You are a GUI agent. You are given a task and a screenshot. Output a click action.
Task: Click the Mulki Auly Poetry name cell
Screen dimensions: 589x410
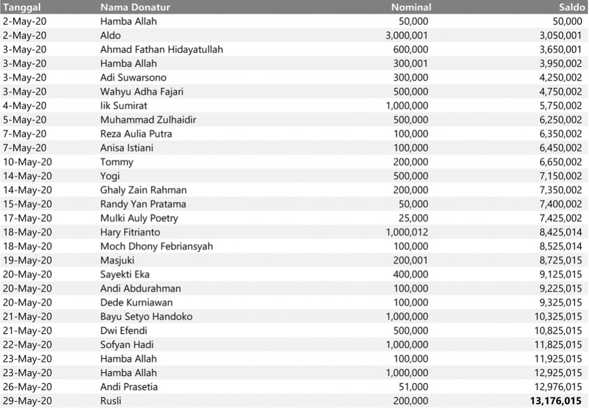pyautogui.click(x=139, y=219)
